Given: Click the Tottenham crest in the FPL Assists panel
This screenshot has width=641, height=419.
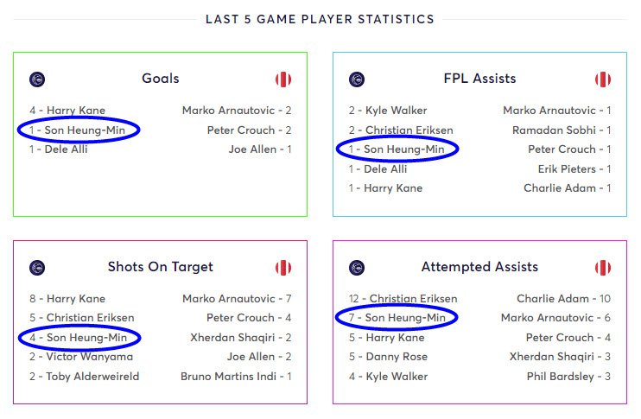Looking at the screenshot, I should coord(357,79).
